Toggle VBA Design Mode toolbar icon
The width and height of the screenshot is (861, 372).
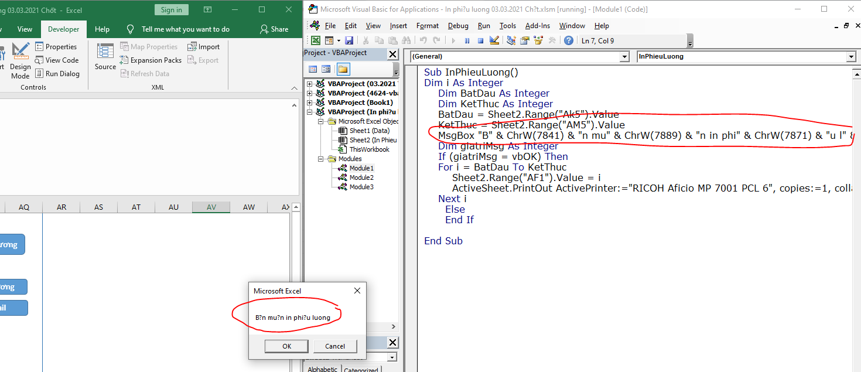click(494, 40)
